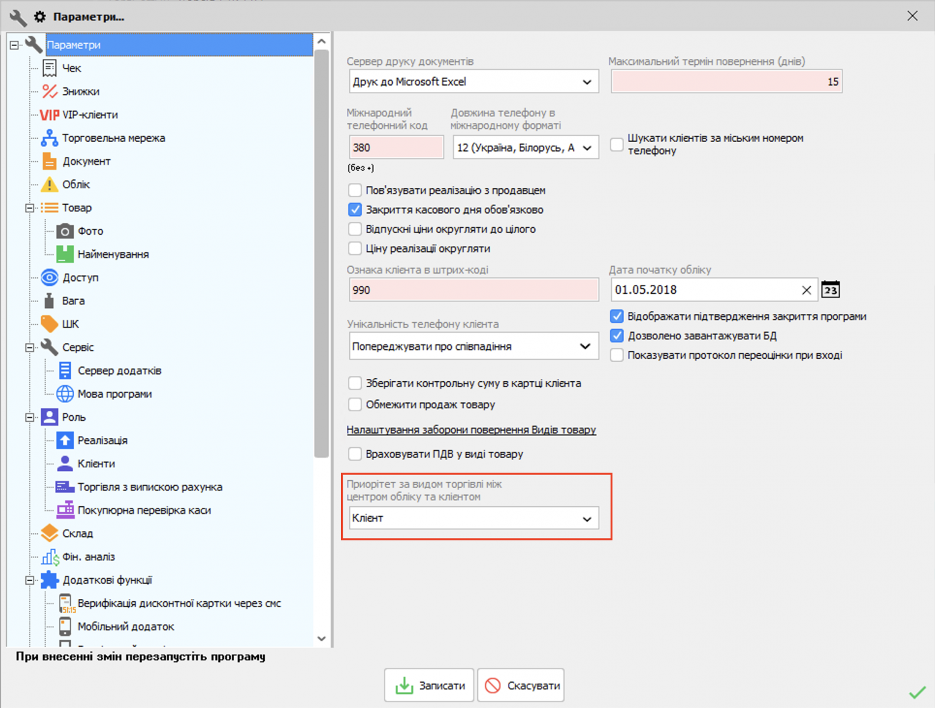Click the calendar icon beside accounting start date
Viewport: 935px width, 708px height.
pos(830,290)
